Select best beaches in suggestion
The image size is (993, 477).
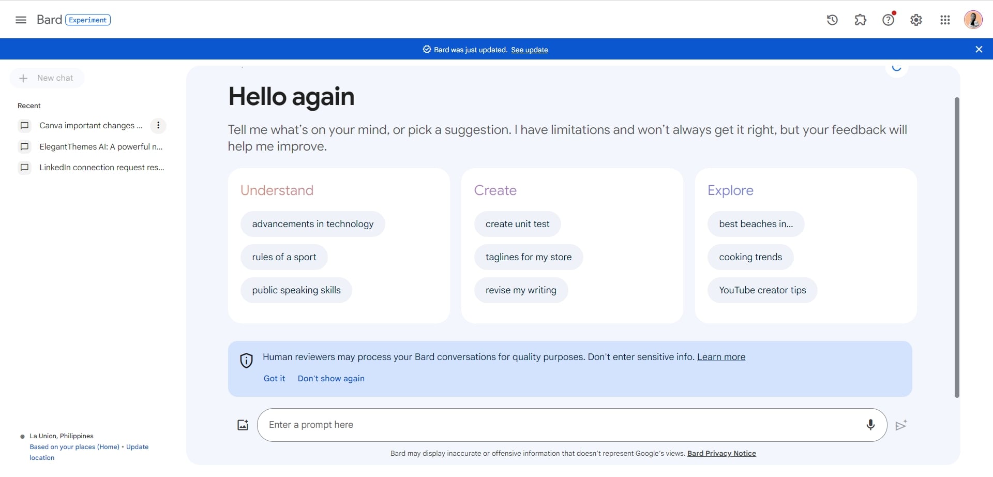[x=756, y=224]
